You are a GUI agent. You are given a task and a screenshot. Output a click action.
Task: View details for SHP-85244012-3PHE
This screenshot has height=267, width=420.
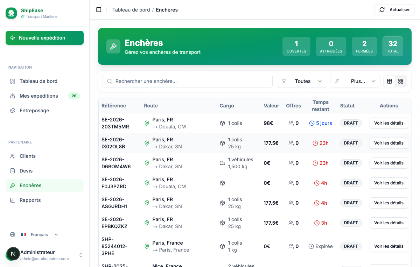[x=389, y=246]
